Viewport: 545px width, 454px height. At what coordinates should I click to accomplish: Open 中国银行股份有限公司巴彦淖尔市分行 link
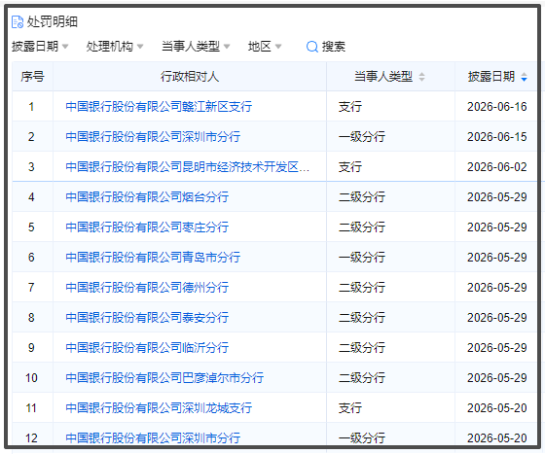click(x=164, y=378)
